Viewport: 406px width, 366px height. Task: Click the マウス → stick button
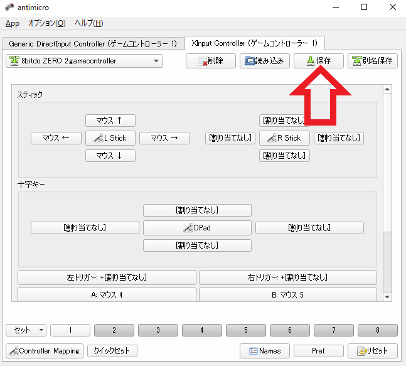point(164,138)
